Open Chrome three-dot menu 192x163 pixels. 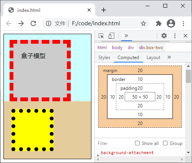pyautogui.click(x=183, y=23)
